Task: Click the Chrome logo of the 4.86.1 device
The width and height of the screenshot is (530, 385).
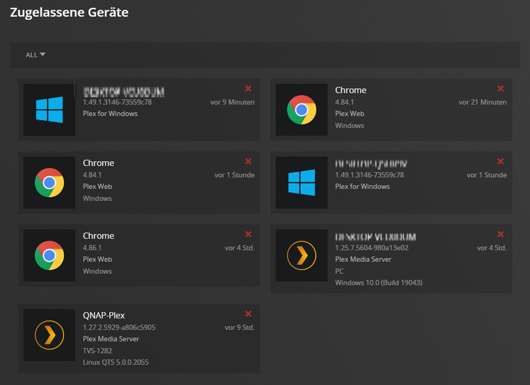Action: click(x=49, y=255)
